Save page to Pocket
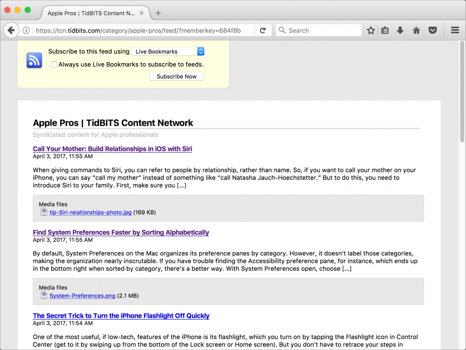 click(432, 30)
